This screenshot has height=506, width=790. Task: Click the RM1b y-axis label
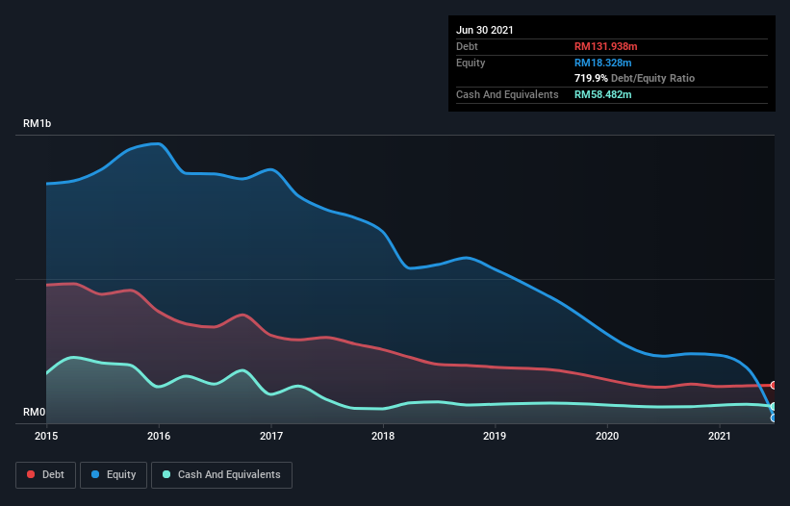click(x=37, y=123)
